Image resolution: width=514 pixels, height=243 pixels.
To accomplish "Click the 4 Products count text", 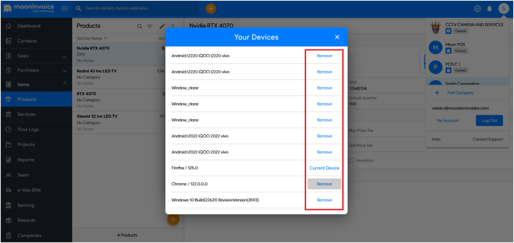I will [128, 235].
